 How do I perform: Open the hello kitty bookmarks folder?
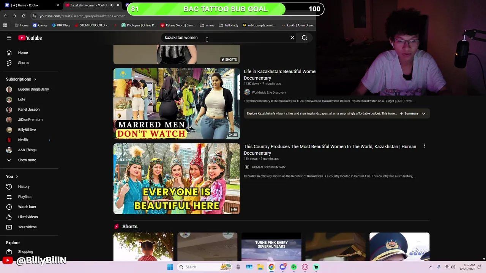pyautogui.click(x=229, y=25)
